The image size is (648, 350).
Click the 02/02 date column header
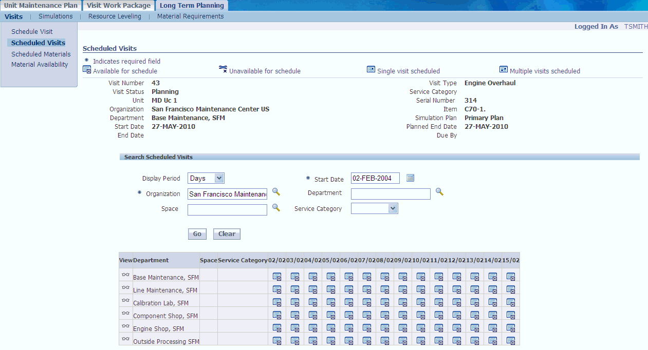[276, 260]
